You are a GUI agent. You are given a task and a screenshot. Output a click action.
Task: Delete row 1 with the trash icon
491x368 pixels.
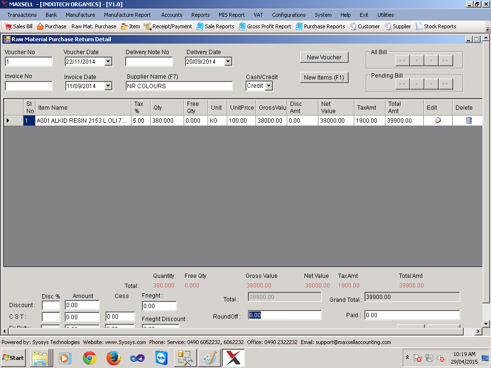click(x=469, y=120)
